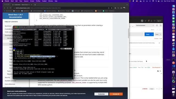Open Postman notifications bell

(x=152, y=21)
